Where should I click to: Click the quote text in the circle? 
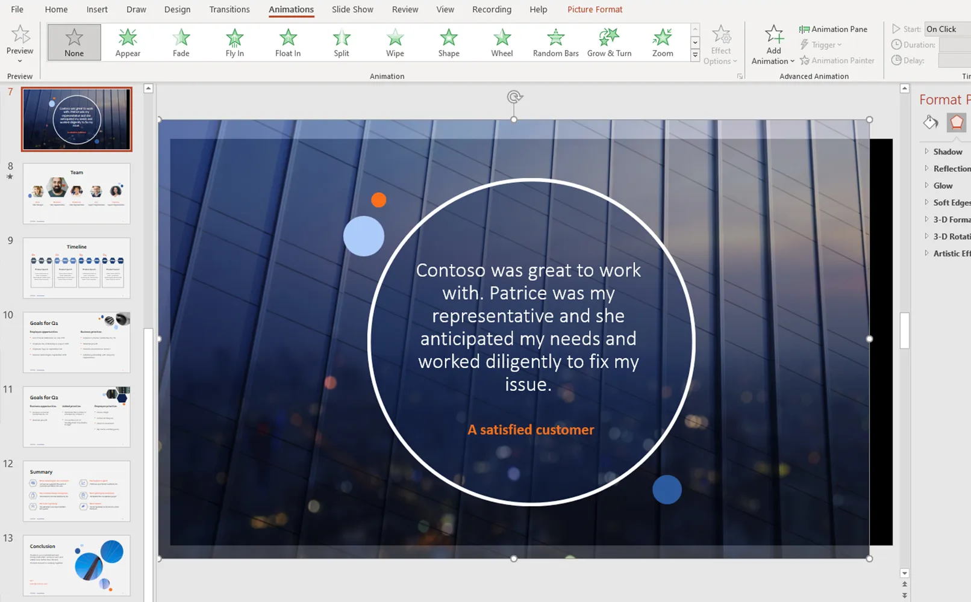click(x=528, y=327)
